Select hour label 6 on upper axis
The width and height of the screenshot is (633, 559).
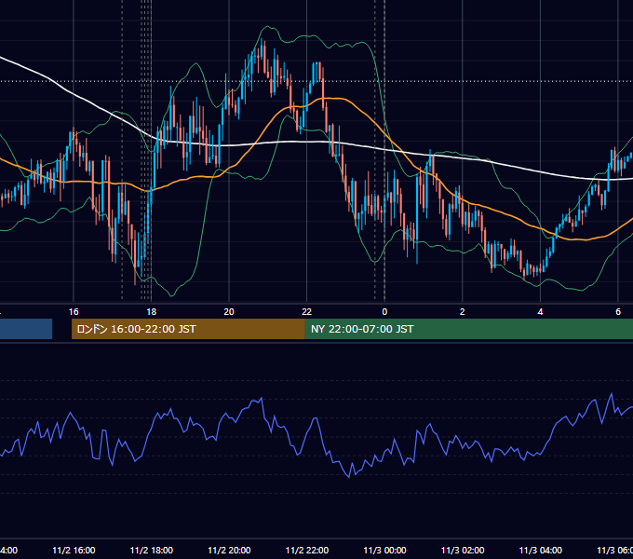(618, 312)
